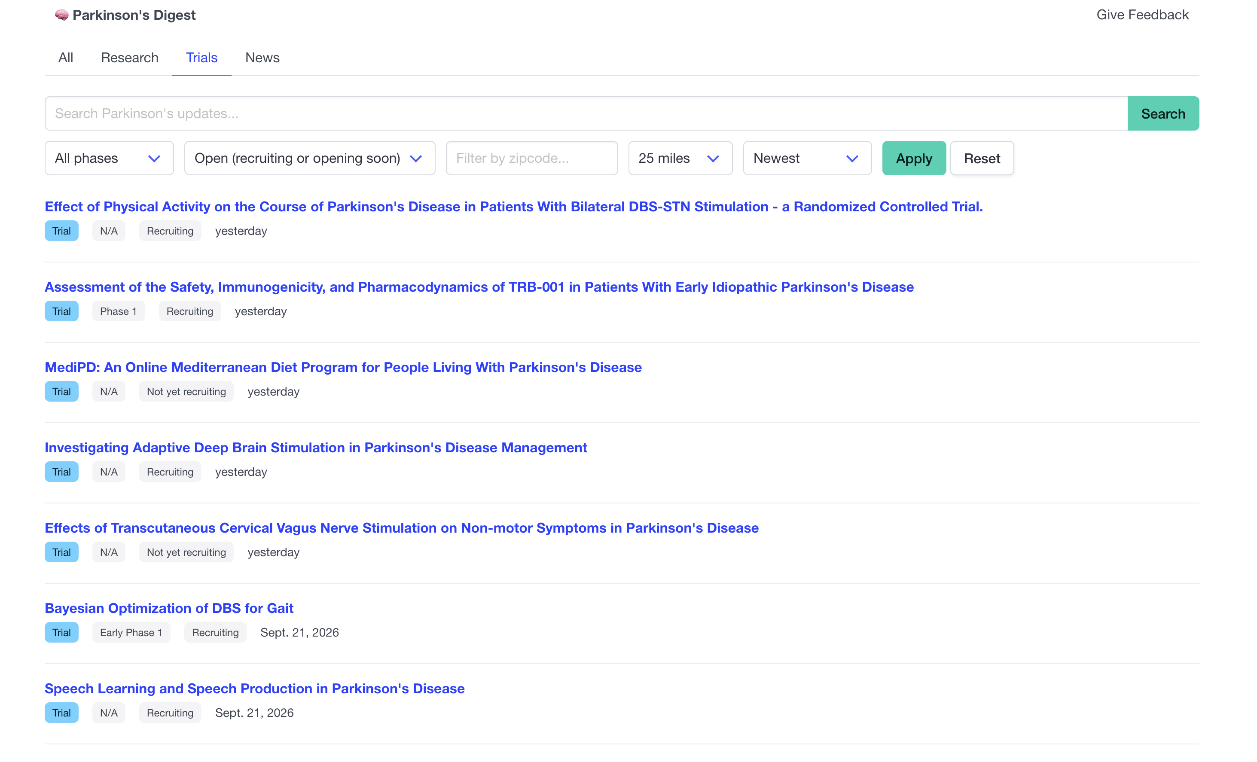Click N/A badge under Speech Learning trial
This screenshot has height=762, width=1257.
pos(109,713)
